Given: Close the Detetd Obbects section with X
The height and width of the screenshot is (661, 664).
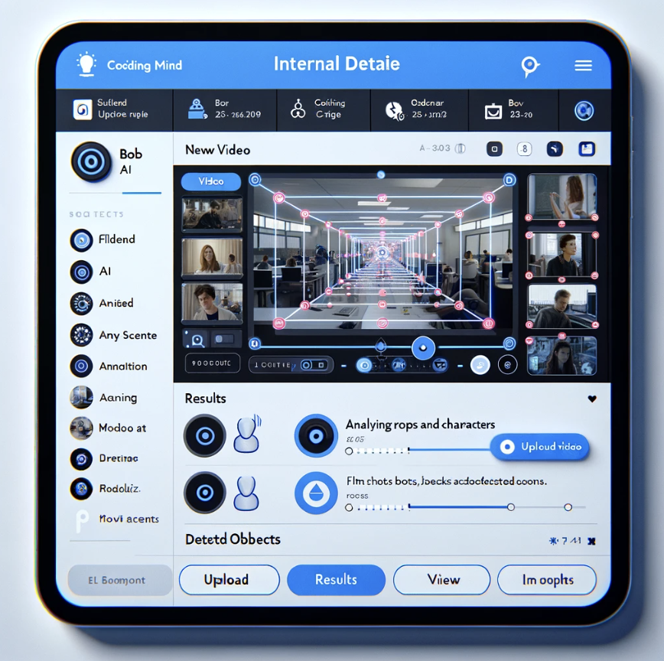Looking at the screenshot, I should tap(591, 541).
